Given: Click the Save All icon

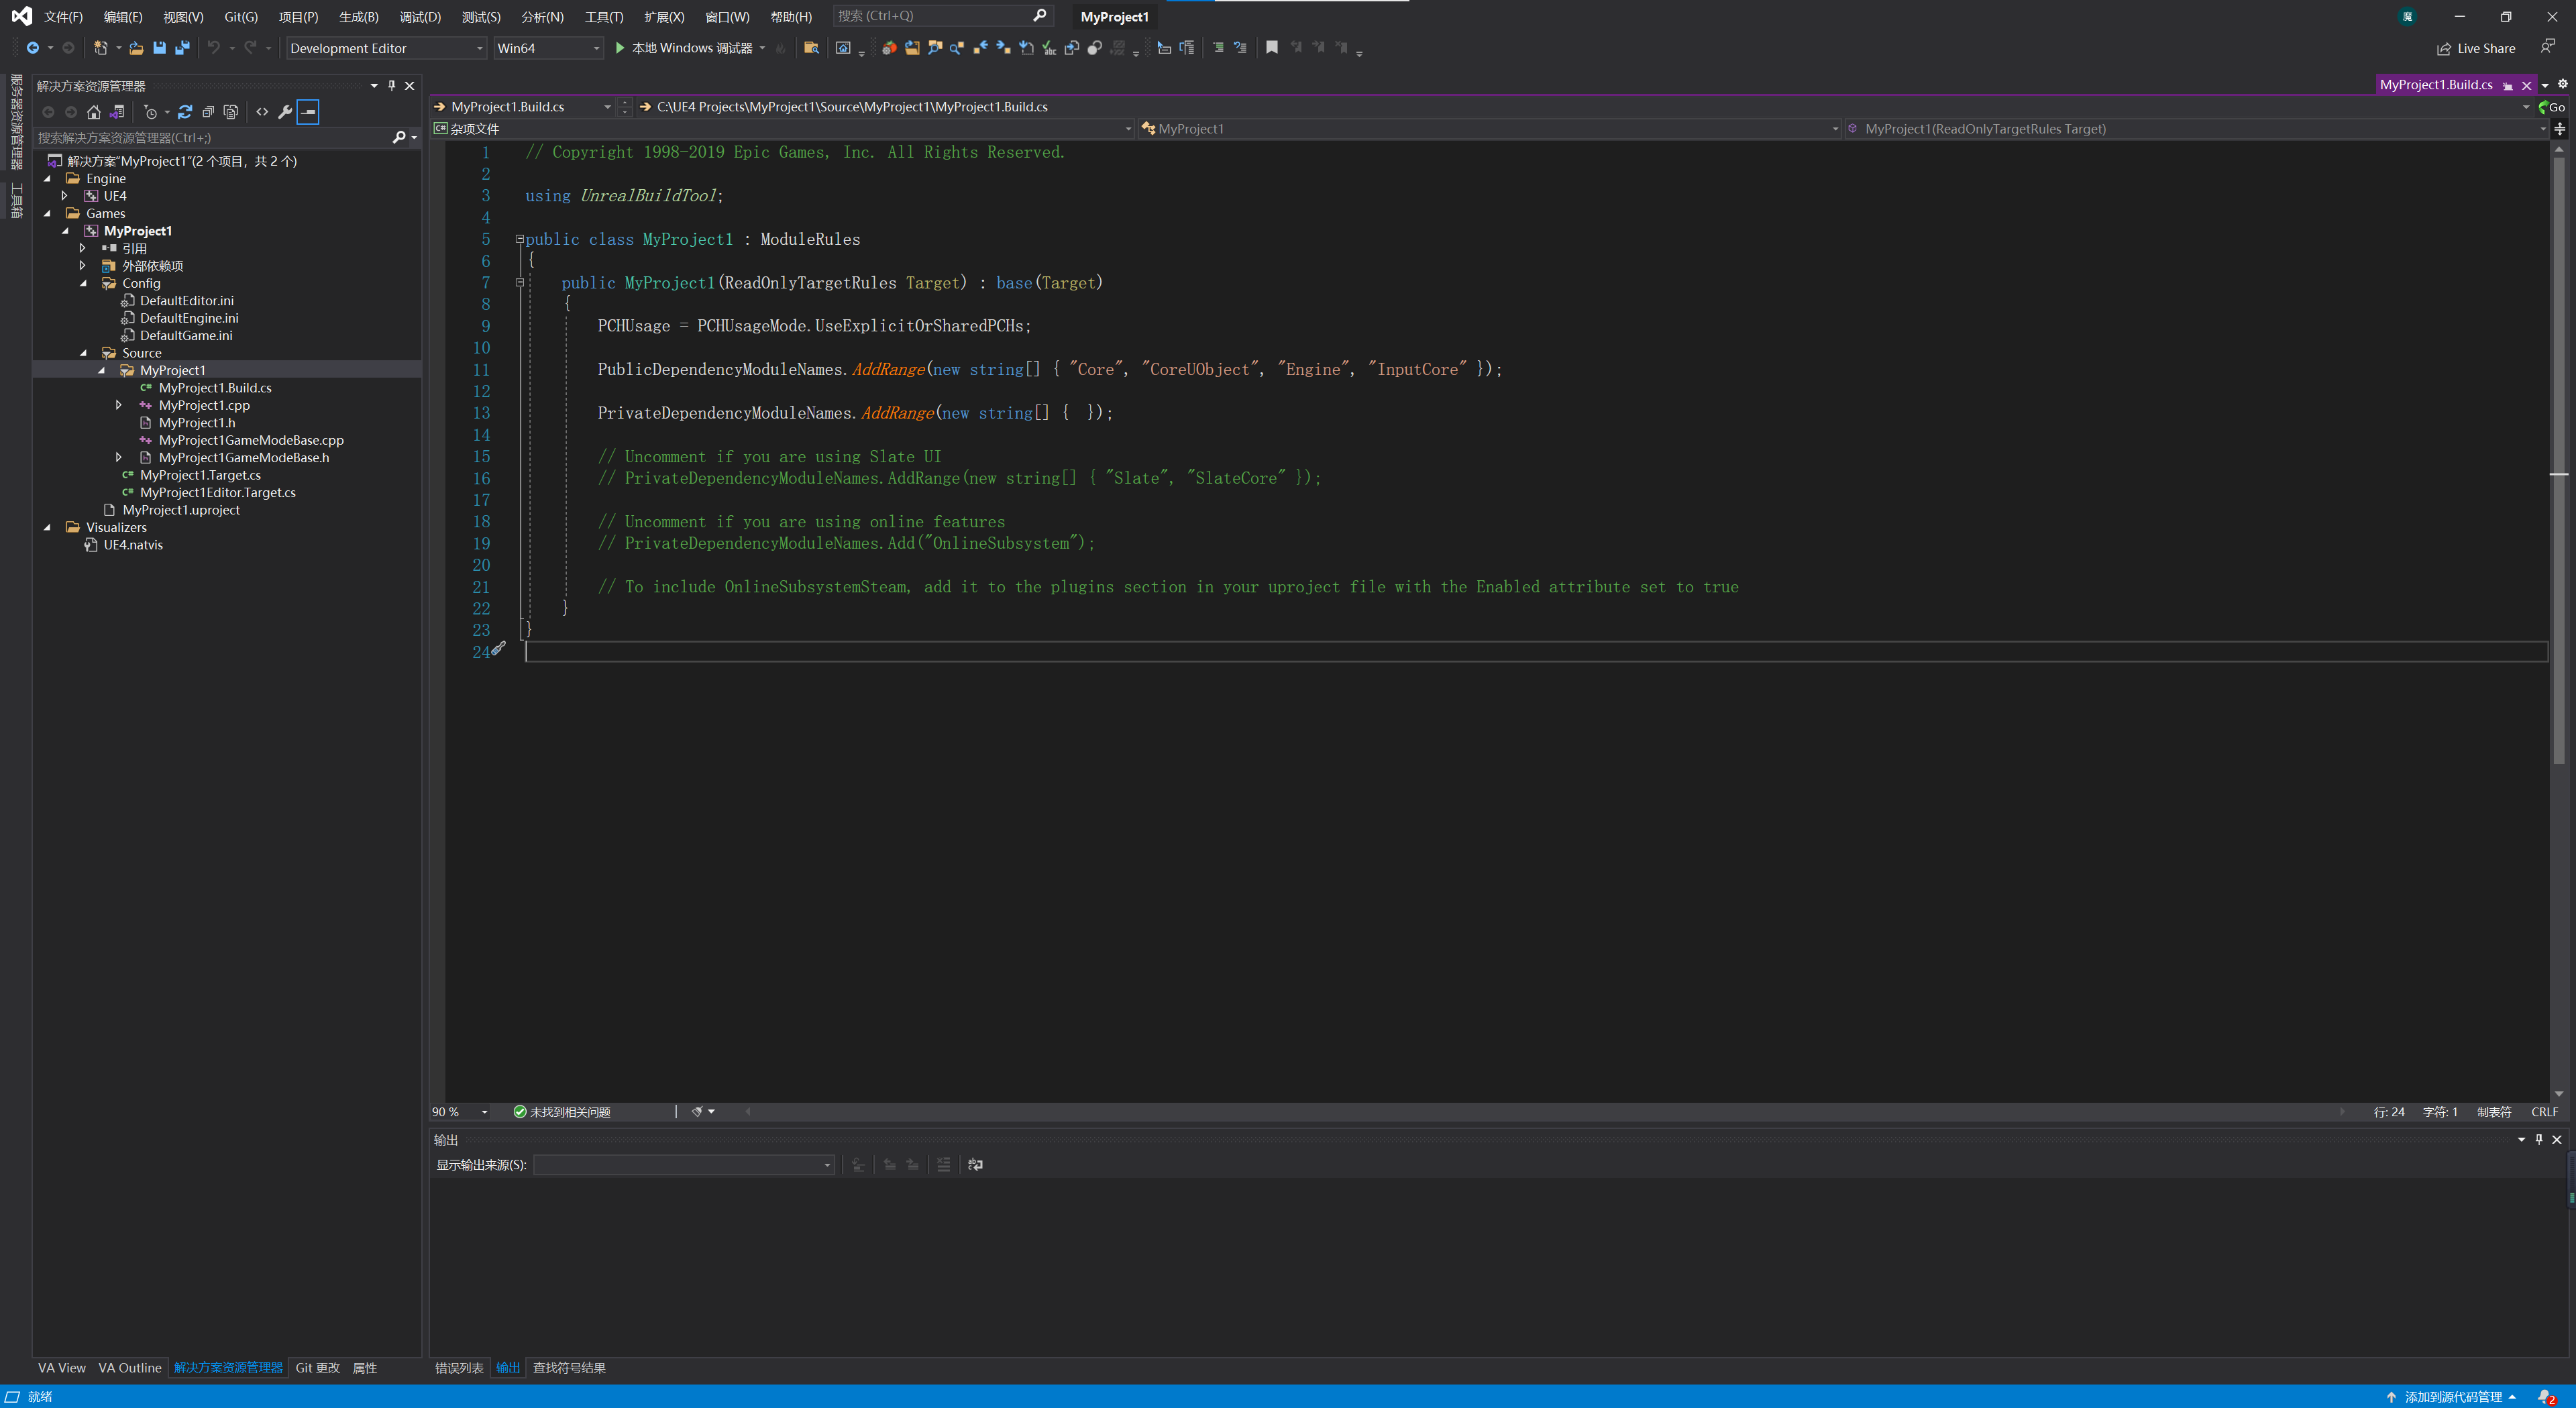Looking at the screenshot, I should (x=182, y=48).
